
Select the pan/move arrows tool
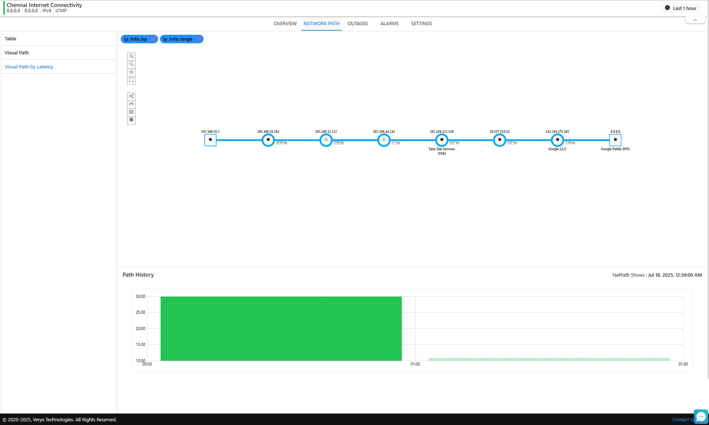pyautogui.click(x=131, y=72)
